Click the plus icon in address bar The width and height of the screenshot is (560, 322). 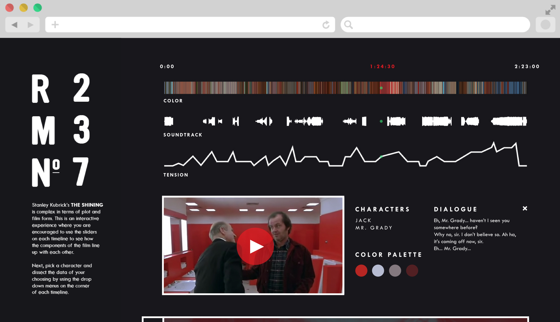[55, 24]
